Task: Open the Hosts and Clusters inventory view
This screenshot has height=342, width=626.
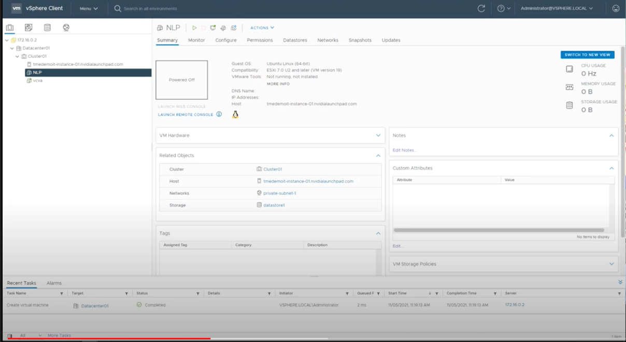Action: (x=9, y=27)
